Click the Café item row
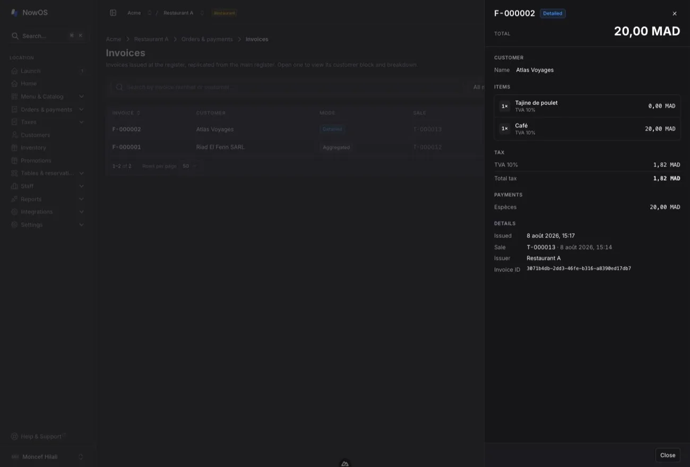Screen dimensions: 690x467 [x=587, y=129]
